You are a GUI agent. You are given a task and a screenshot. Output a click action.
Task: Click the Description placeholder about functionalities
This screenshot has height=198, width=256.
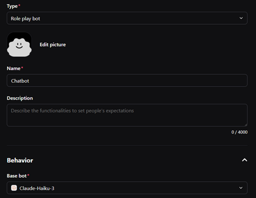[x=73, y=111]
